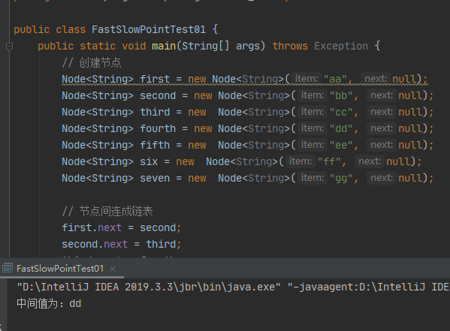
Task: Click the next field in first.next assignment
Action: click(110, 227)
